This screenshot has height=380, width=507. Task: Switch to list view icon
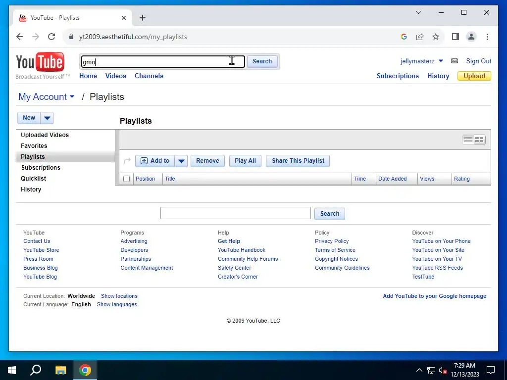[x=468, y=140]
